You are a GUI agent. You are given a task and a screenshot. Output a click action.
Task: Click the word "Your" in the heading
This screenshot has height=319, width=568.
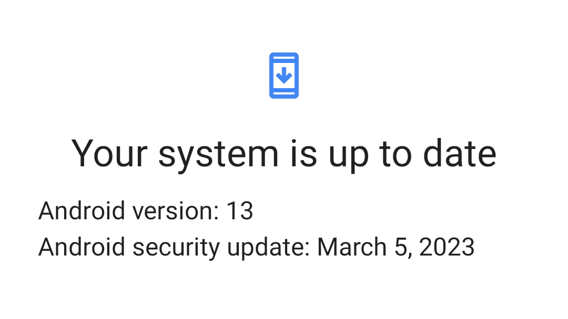pyautogui.click(x=109, y=153)
